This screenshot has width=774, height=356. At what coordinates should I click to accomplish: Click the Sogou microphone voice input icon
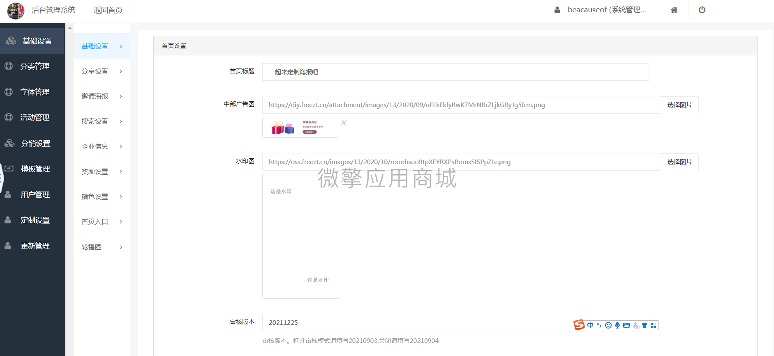(617, 325)
